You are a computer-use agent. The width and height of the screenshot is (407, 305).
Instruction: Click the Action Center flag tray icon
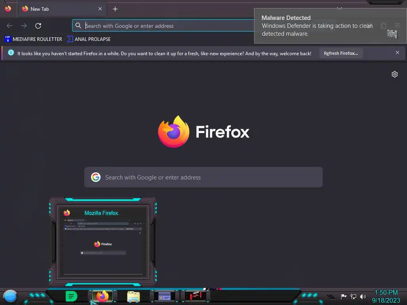tap(343, 296)
